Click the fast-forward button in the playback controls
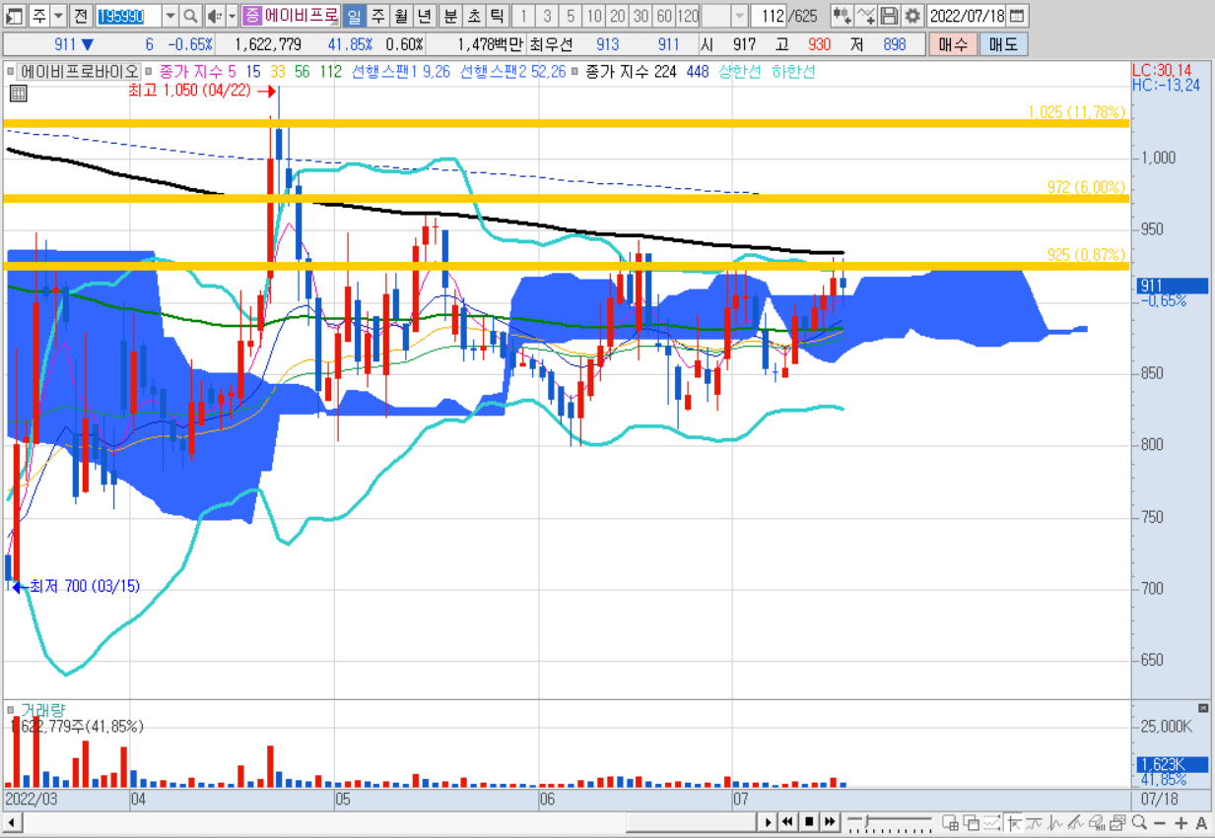Image resolution: width=1215 pixels, height=838 pixels. 830,821
